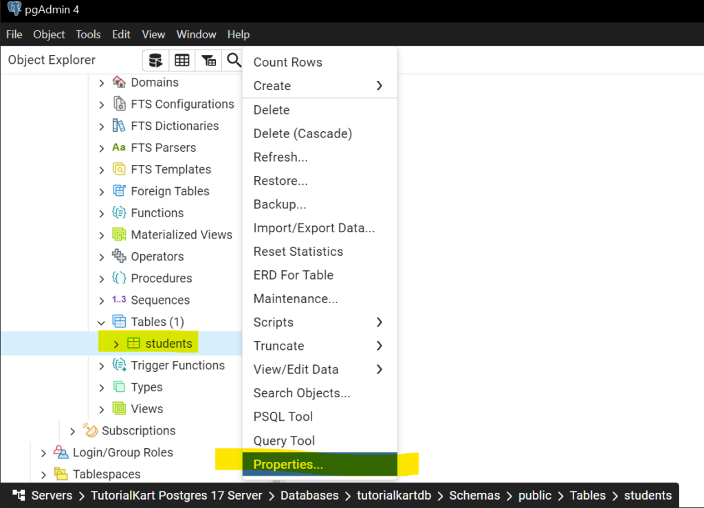Open the Tools menu
The image size is (704, 508).
(x=88, y=34)
